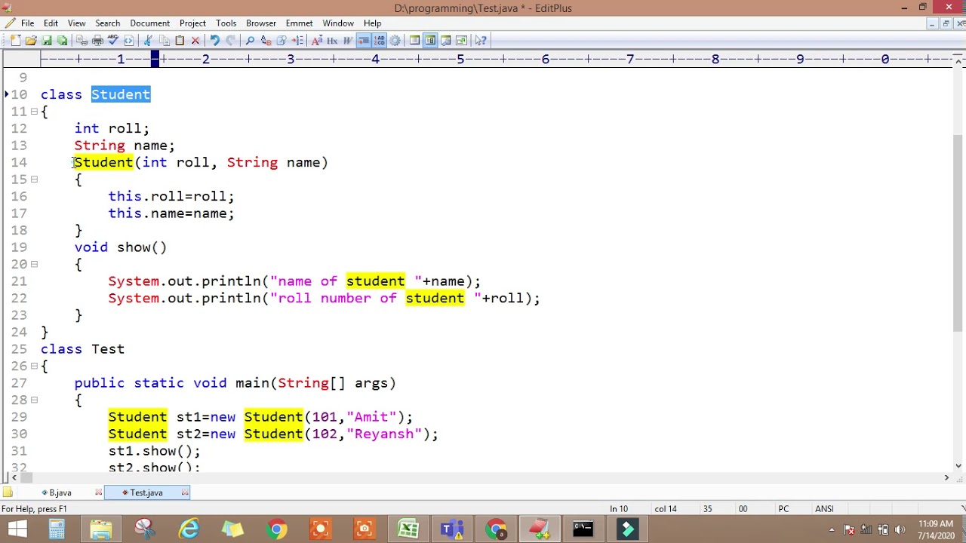
Task: Click the View in Browser toolbar icon
Action: click(x=128, y=40)
